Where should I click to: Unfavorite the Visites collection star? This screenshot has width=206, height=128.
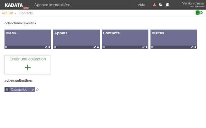(x=195, y=47)
